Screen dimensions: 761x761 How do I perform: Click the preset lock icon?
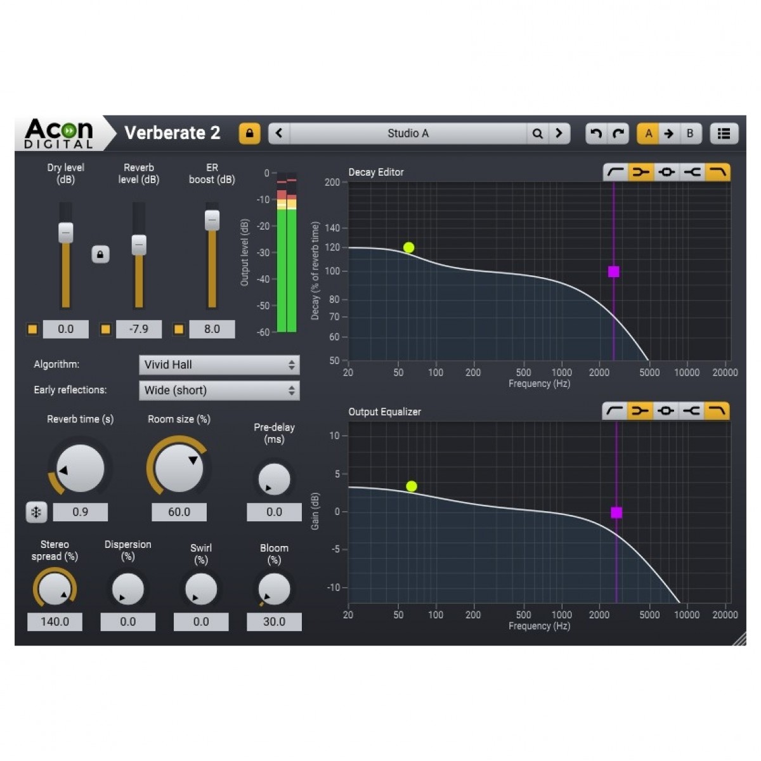[249, 134]
